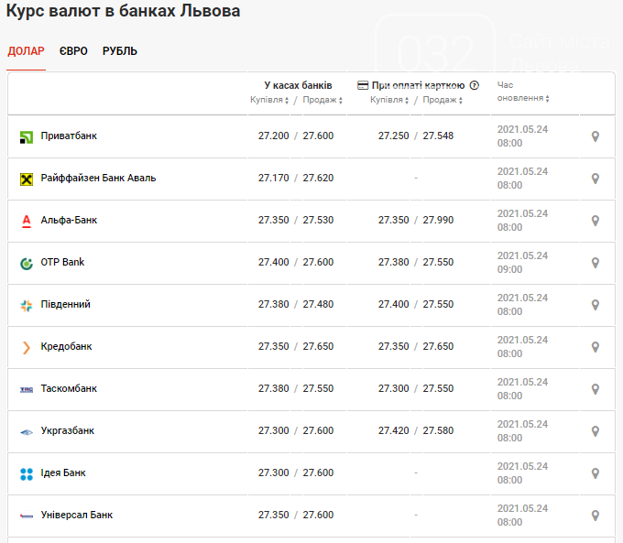Select the ДОЛАР tab

coord(27,51)
